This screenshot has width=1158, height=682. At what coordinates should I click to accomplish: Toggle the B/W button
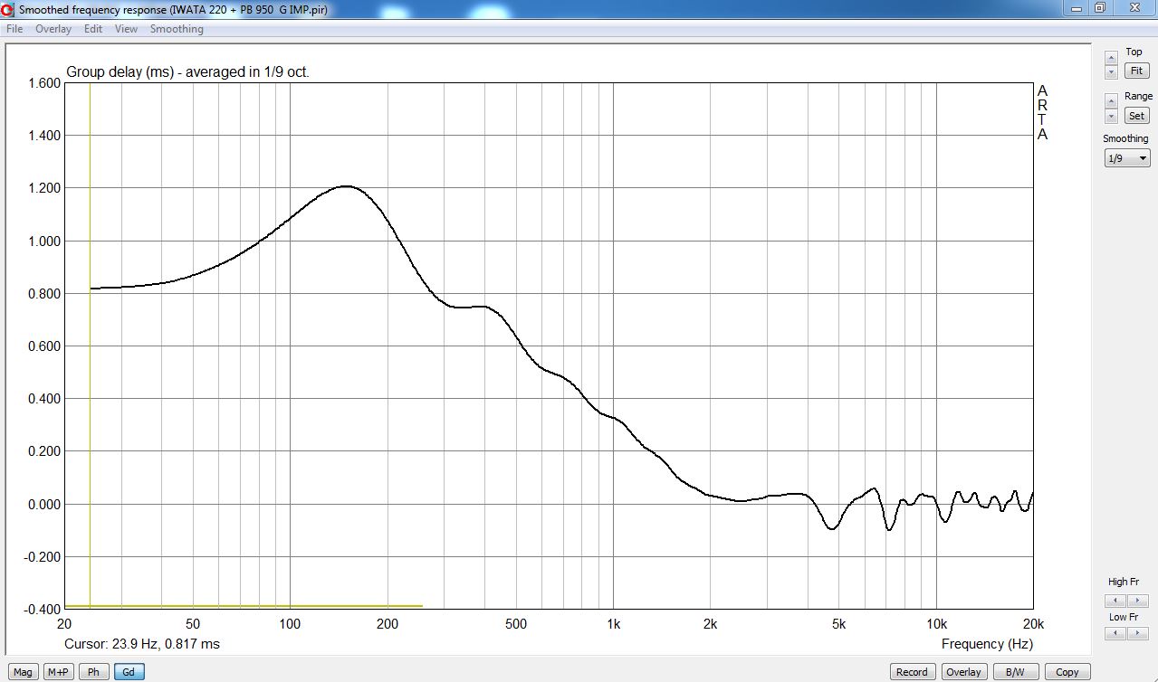click(x=1016, y=672)
